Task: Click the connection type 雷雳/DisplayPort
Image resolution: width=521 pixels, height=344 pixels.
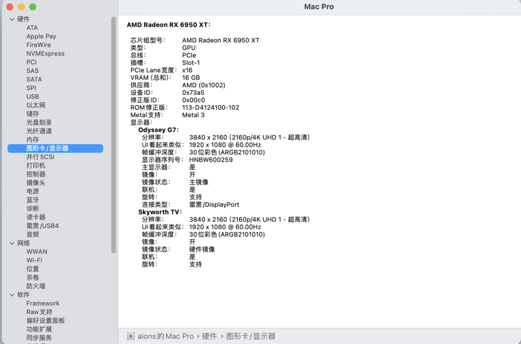Action: 214,205
